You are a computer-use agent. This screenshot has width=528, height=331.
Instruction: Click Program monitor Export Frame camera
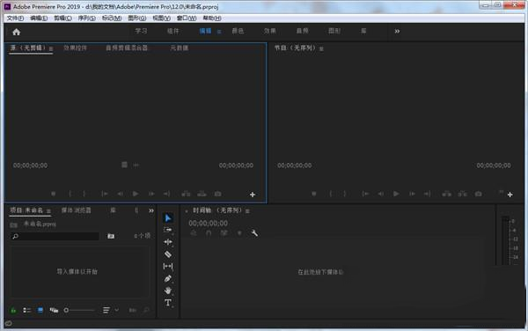[478, 194]
